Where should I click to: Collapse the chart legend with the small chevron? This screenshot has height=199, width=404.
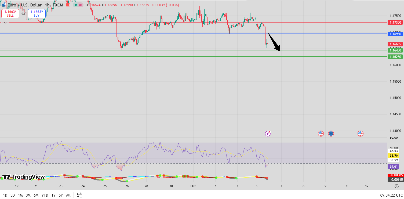click(5, 23)
